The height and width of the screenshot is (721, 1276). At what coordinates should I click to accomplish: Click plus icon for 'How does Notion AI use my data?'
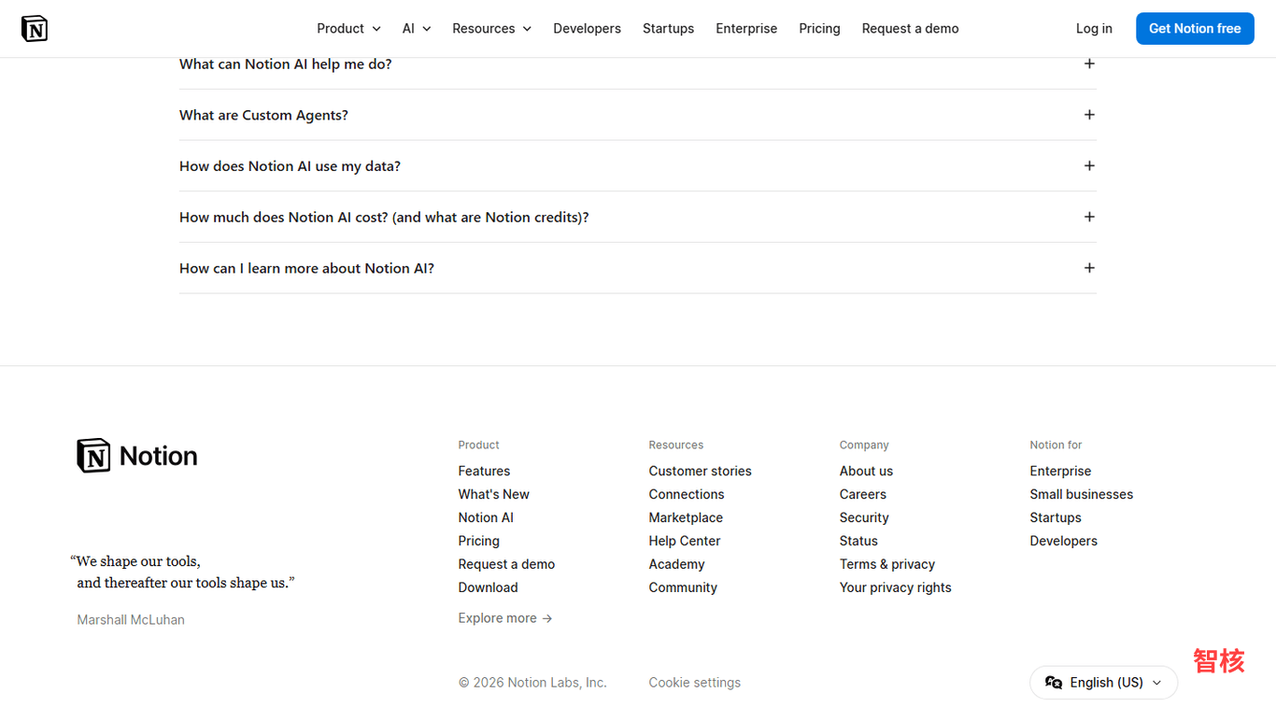(1089, 165)
